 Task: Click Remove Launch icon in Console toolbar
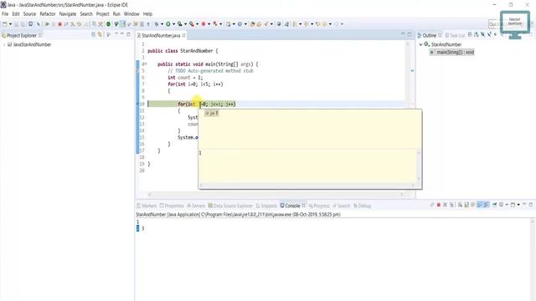[x=445, y=205]
